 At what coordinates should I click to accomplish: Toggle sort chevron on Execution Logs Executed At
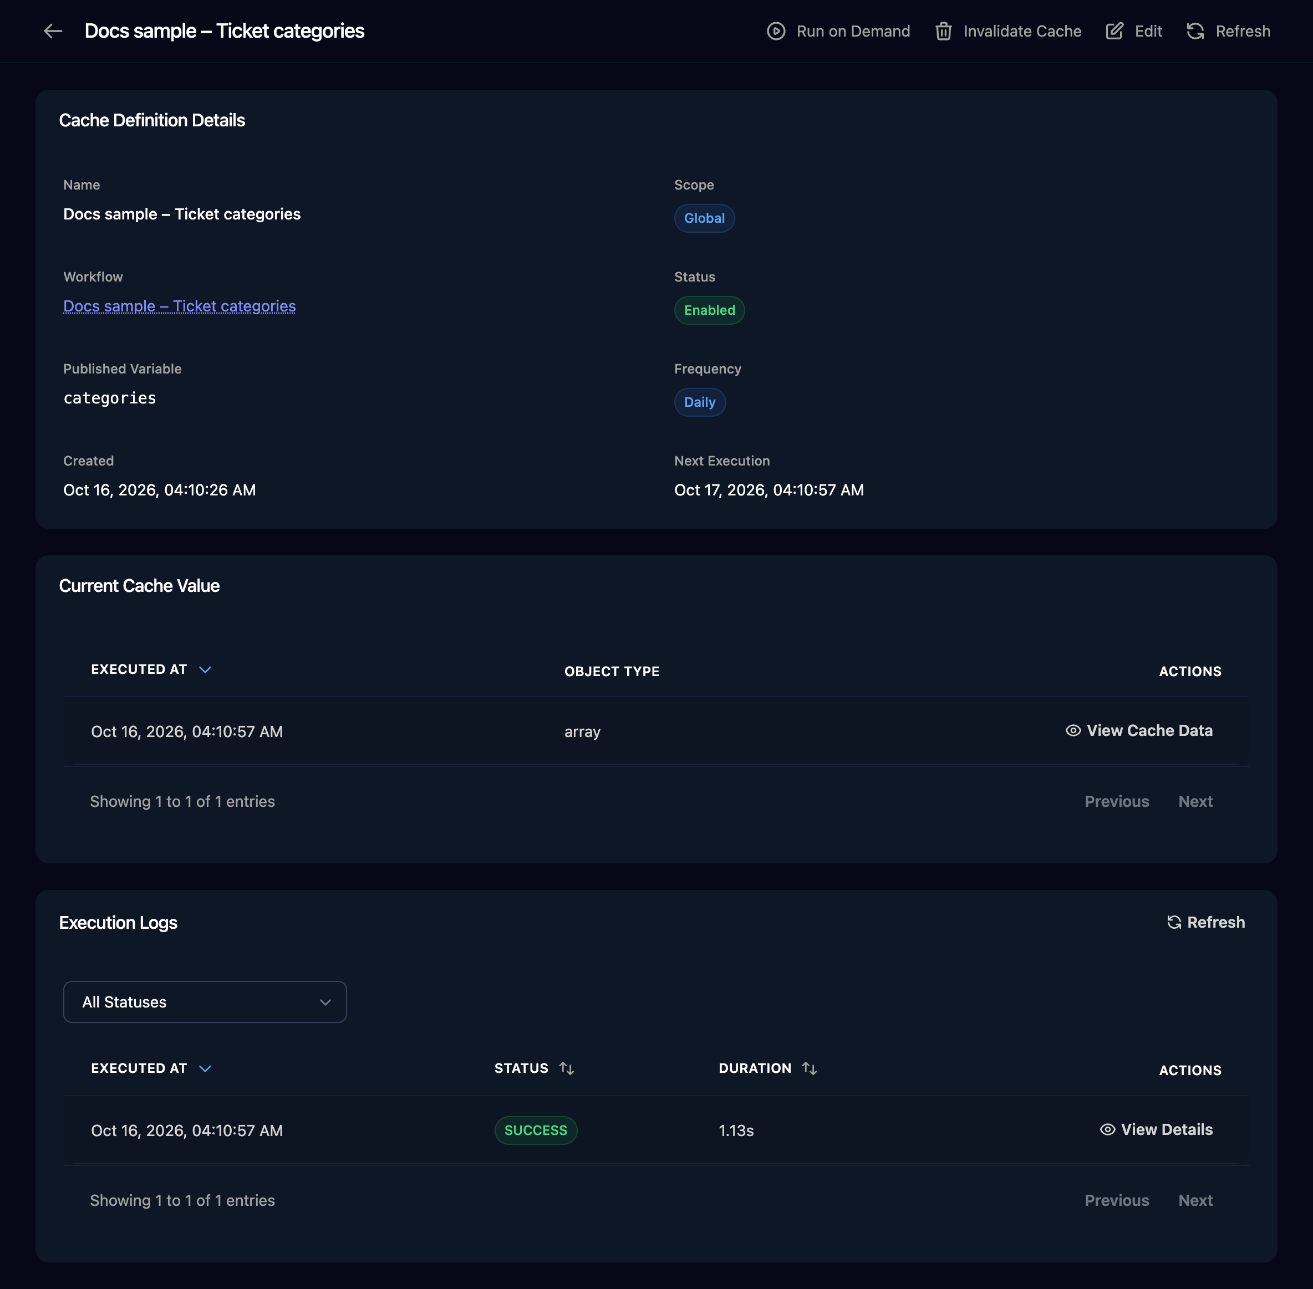click(x=205, y=1068)
